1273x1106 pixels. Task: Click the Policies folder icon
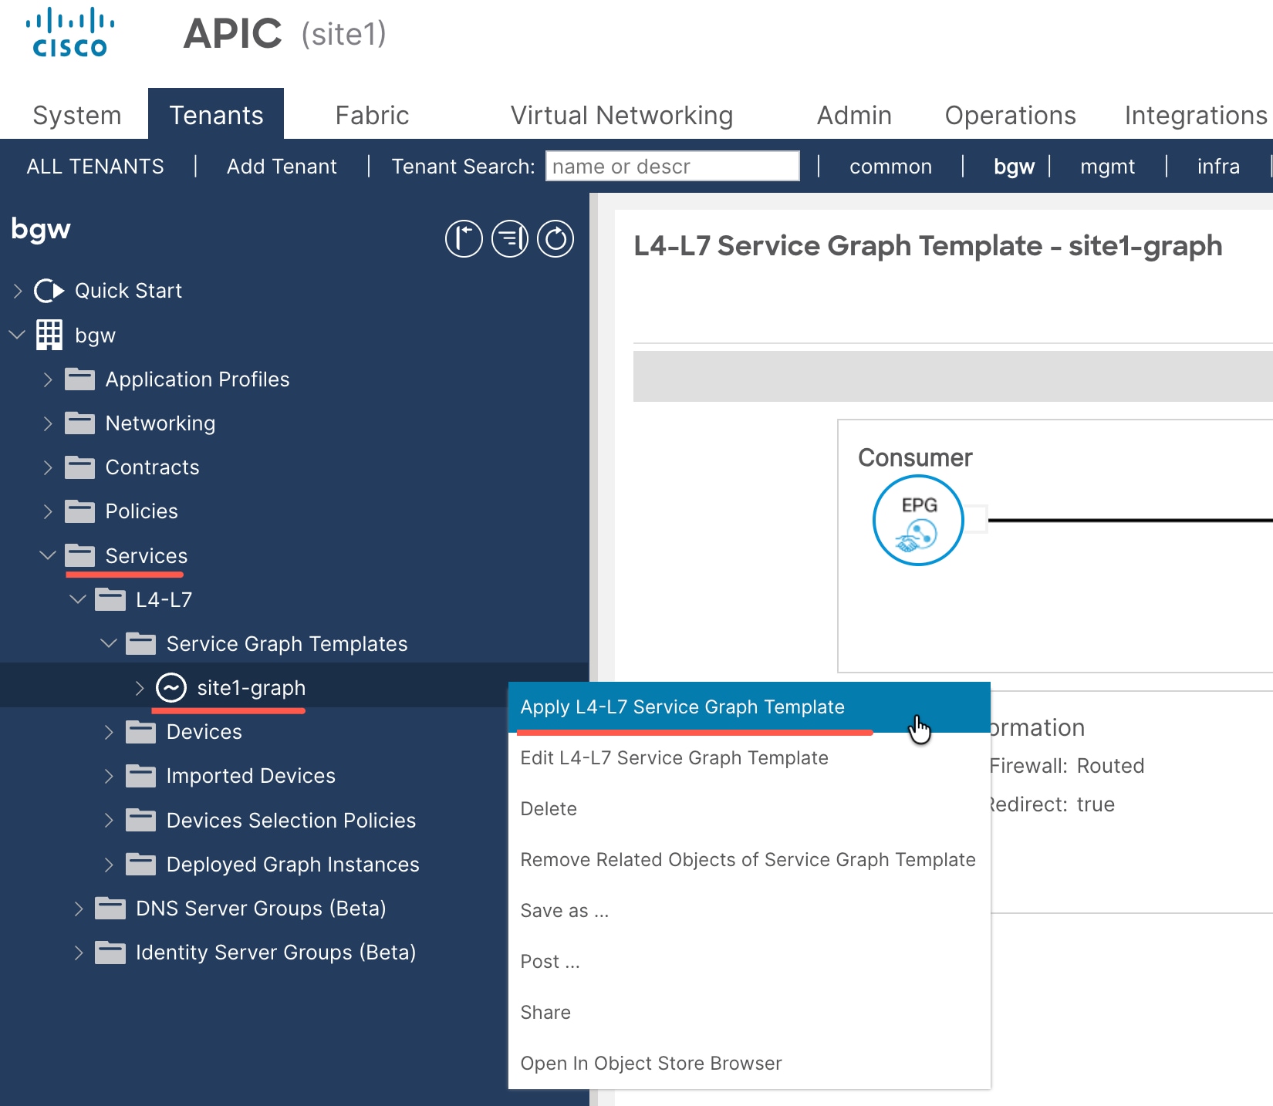click(x=80, y=511)
